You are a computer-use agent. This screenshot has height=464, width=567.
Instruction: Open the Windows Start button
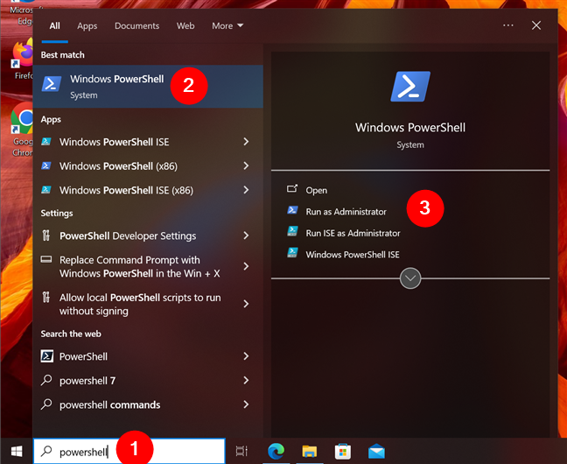(x=17, y=452)
